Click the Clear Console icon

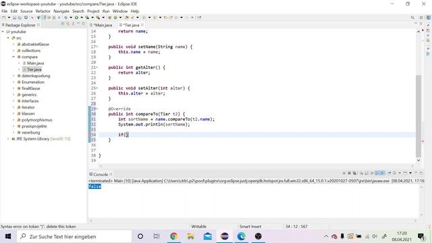point(362,173)
